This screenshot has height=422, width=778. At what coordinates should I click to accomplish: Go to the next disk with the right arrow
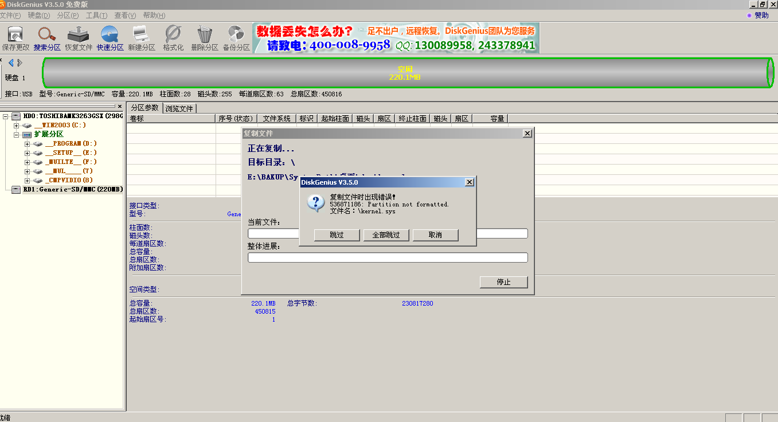point(19,62)
